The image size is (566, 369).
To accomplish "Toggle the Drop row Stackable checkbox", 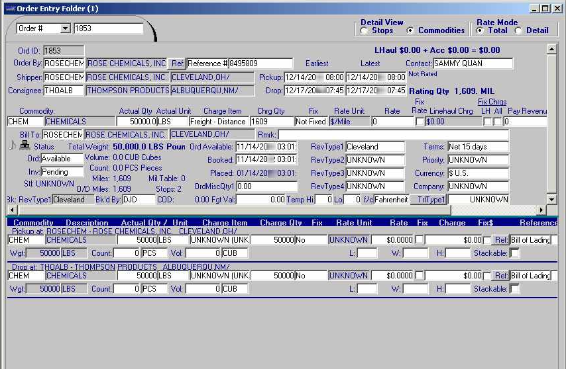I will click(x=514, y=289).
